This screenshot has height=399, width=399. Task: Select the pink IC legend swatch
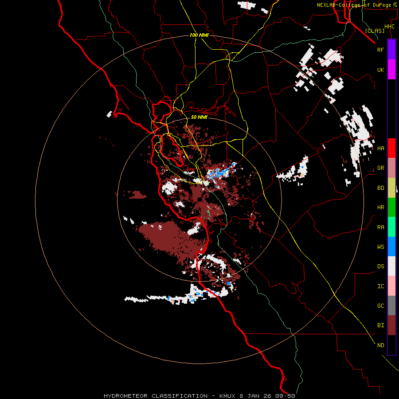click(x=391, y=286)
